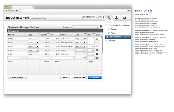This screenshot has height=112, width=174.
Task: Open the Delegate to dropdown
Action: (x=86, y=27)
